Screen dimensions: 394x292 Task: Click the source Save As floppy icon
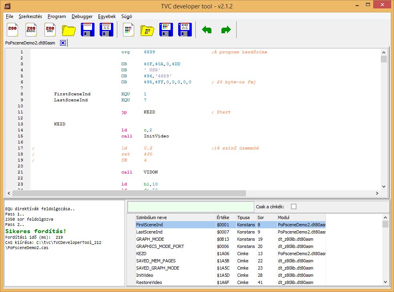(x=106, y=30)
